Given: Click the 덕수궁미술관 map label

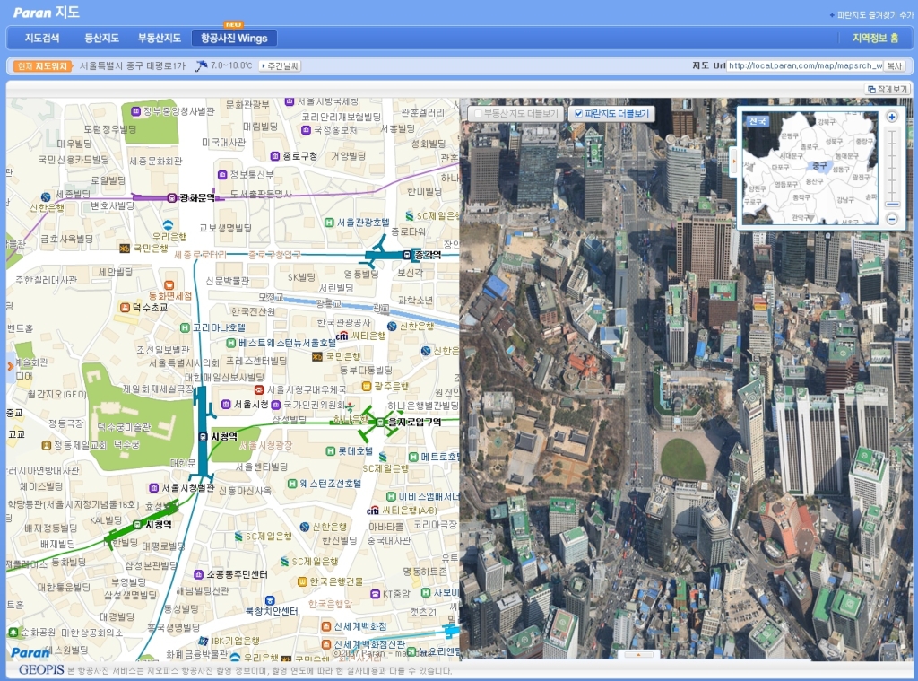Looking at the screenshot, I should click(x=124, y=428).
